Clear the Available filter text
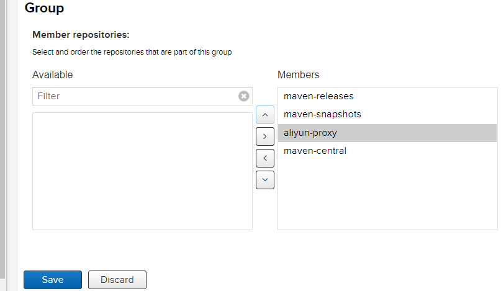 [244, 96]
